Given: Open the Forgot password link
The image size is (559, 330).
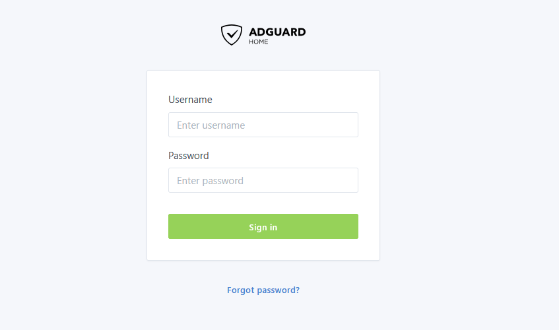Looking at the screenshot, I should point(263,290).
